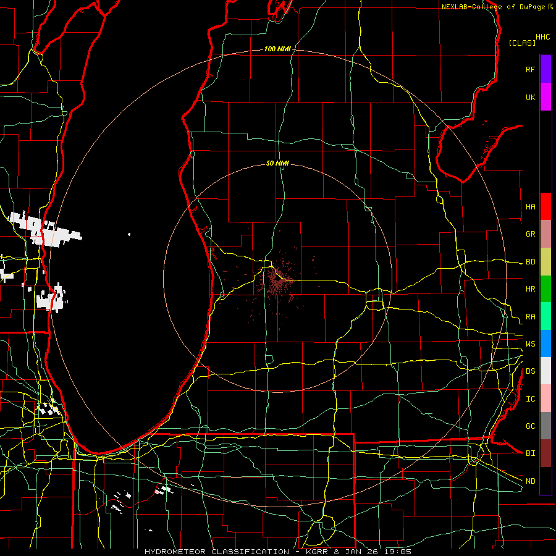This screenshot has height=556, width=556.
Task: Click the HHC product label
Action: coord(543,37)
